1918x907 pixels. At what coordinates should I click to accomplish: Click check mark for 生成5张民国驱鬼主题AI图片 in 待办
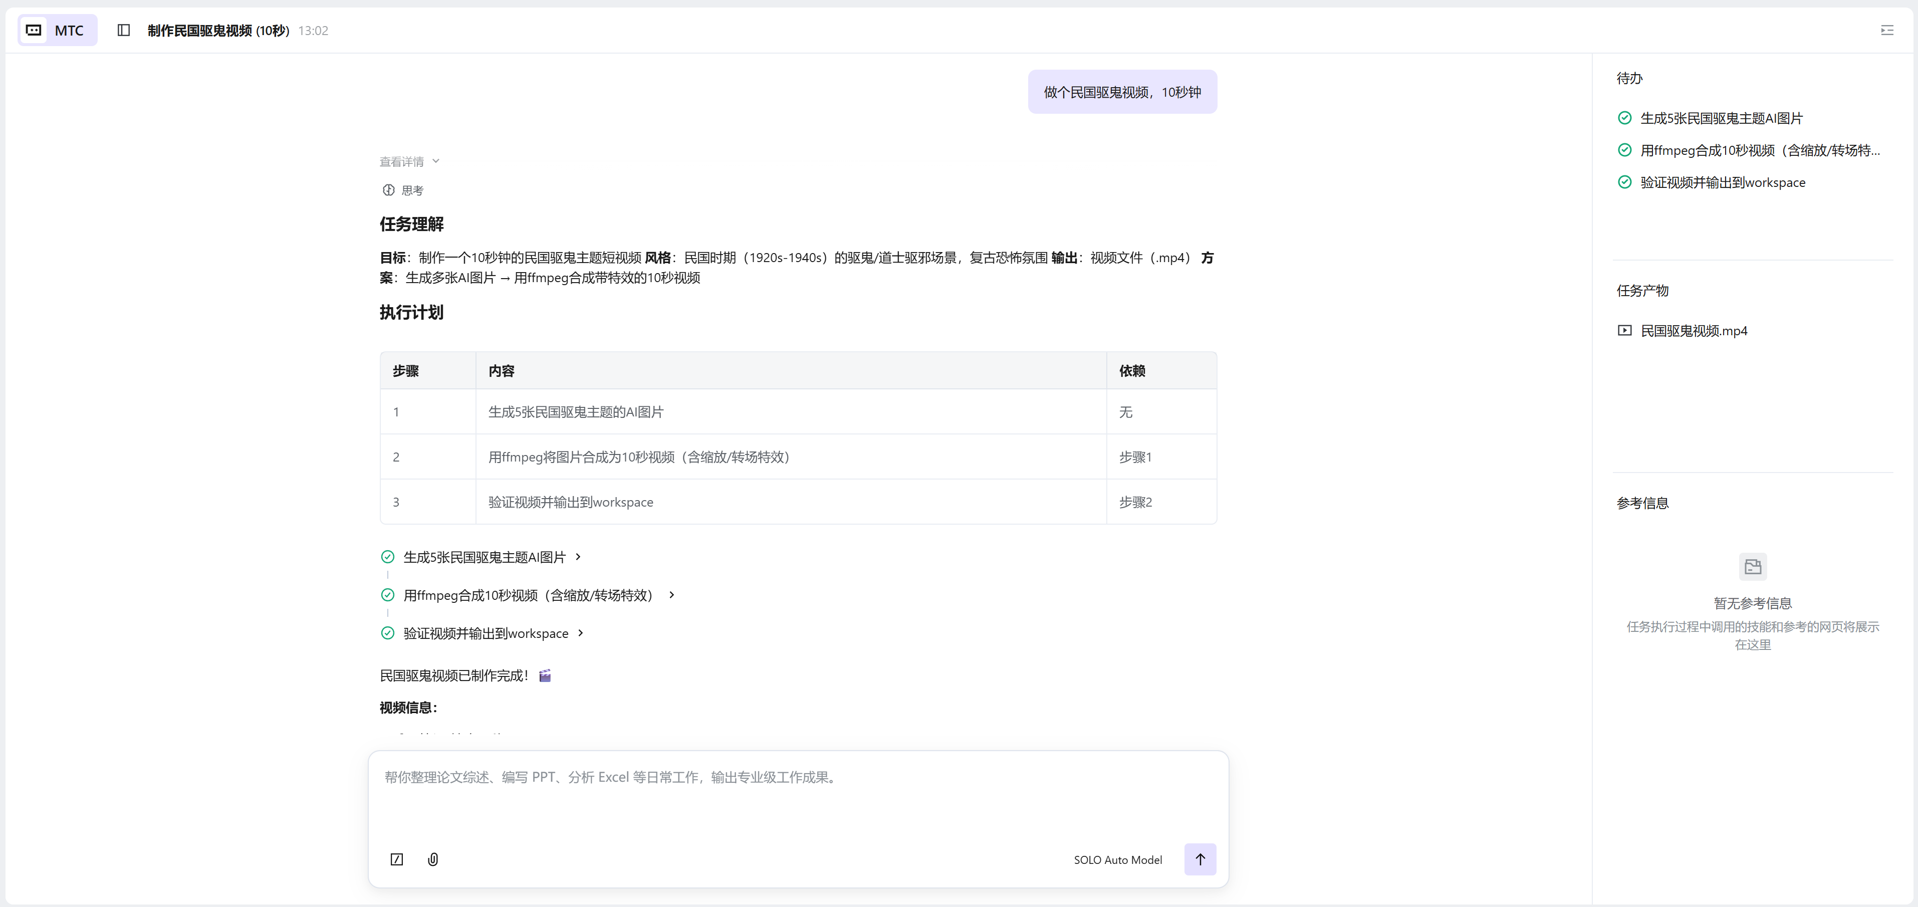1625,118
